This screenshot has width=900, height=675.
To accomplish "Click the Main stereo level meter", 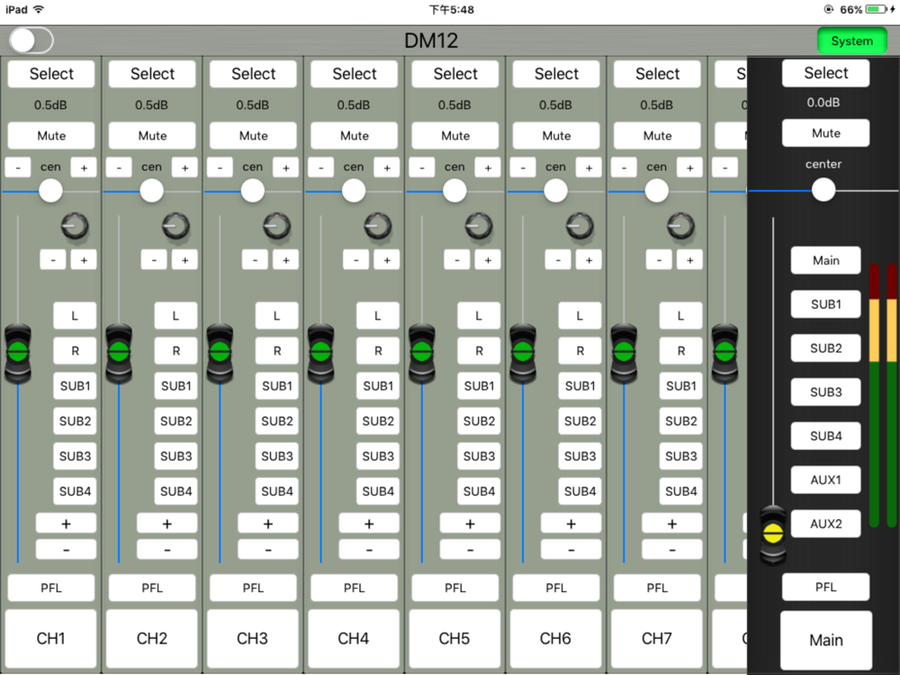I will [x=883, y=395].
